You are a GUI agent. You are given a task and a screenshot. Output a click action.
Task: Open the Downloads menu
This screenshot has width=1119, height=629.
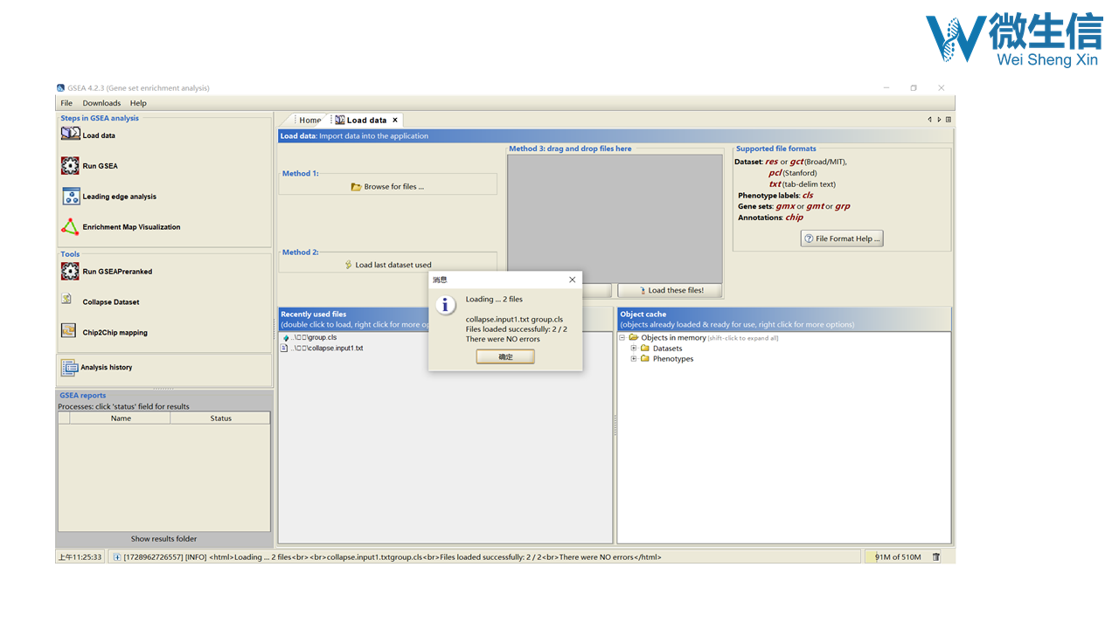point(101,103)
